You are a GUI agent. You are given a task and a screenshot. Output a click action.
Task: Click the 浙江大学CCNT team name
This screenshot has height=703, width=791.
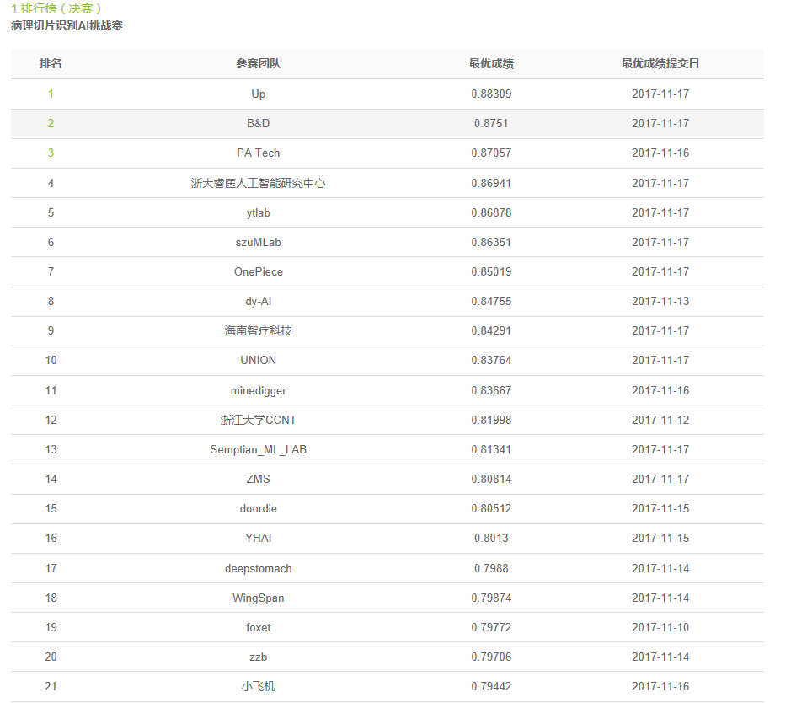pos(259,420)
